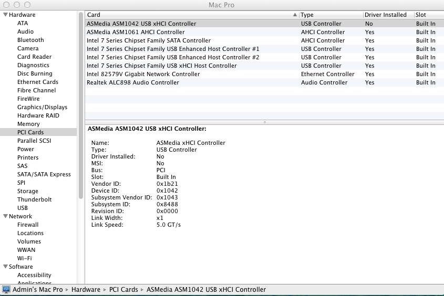
Task: Open the Bluetooth hardware section
Action: (30, 40)
